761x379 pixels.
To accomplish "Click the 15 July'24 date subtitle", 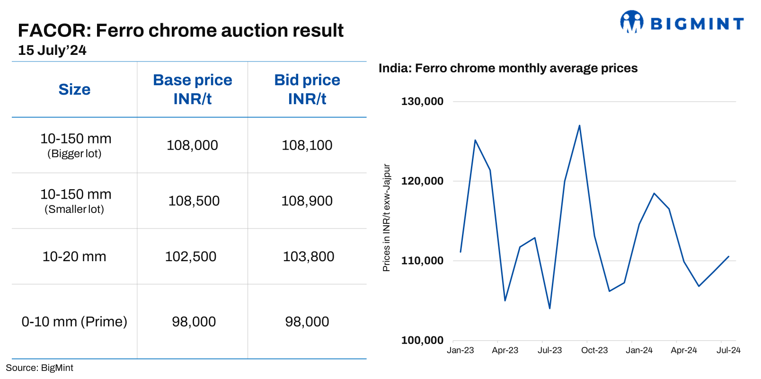I will click(52, 50).
